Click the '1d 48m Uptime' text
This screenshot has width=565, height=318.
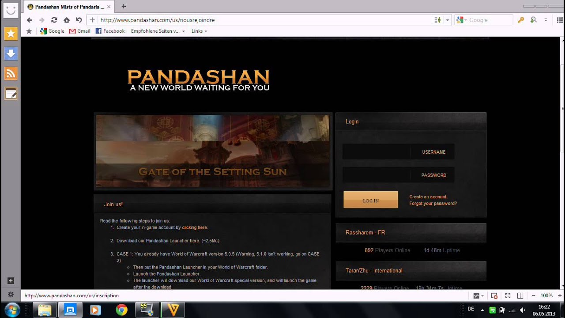[x=441, y=250]
